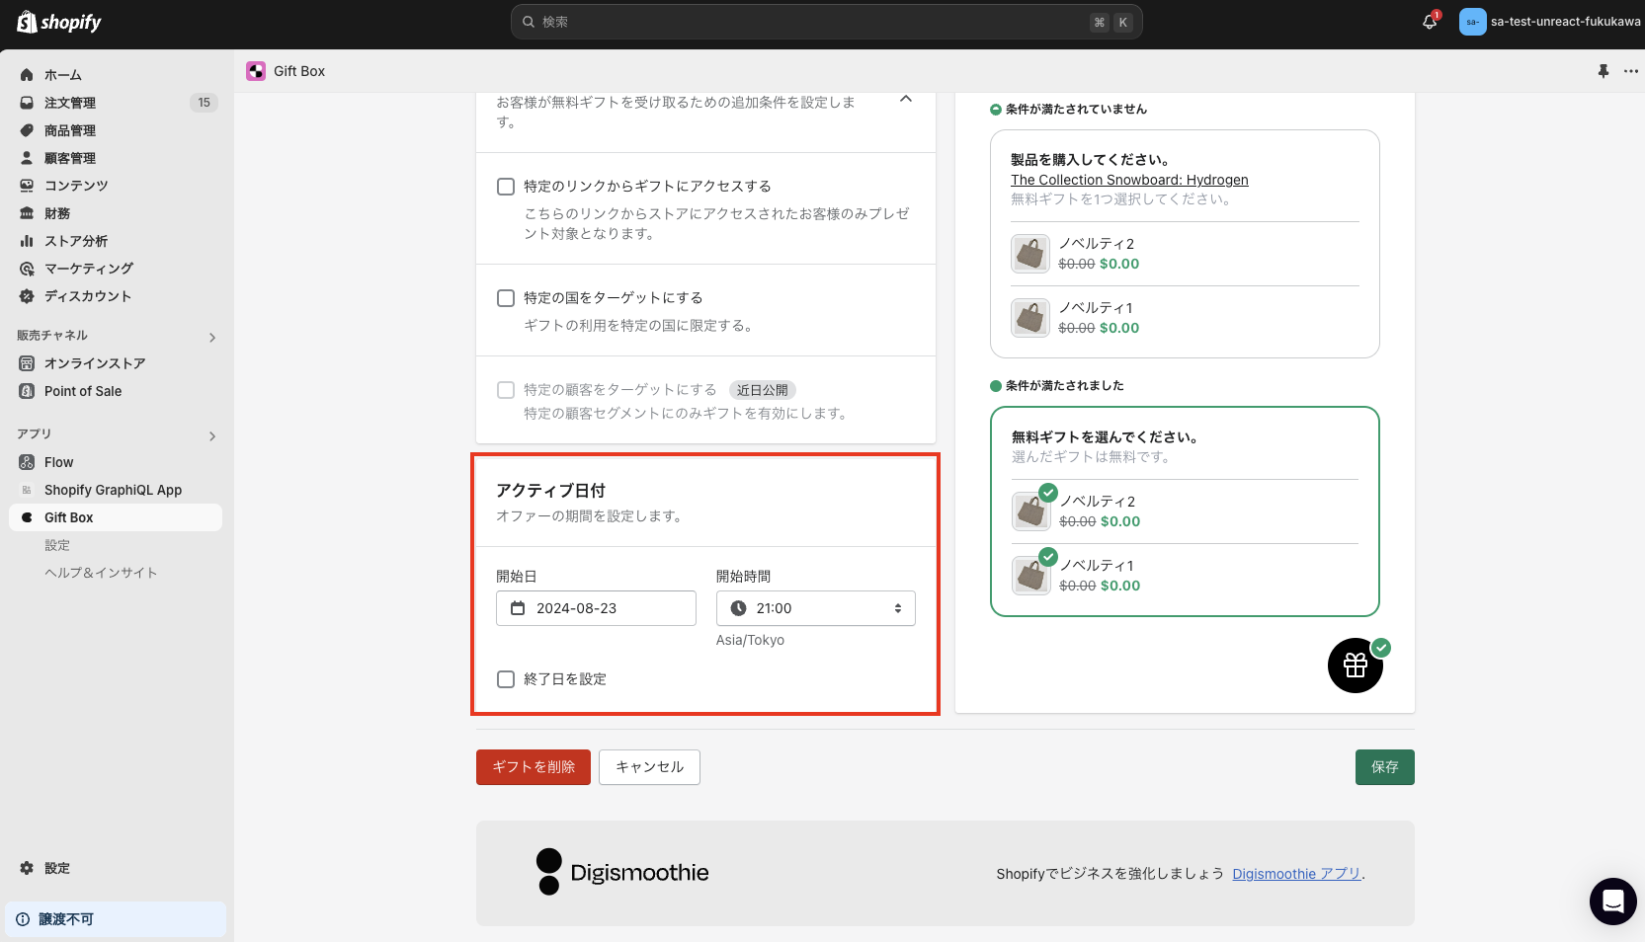Click the pink Gift Box app icon
The height and width of the screenshot is (942, 1645).
[x=257, y=70]
